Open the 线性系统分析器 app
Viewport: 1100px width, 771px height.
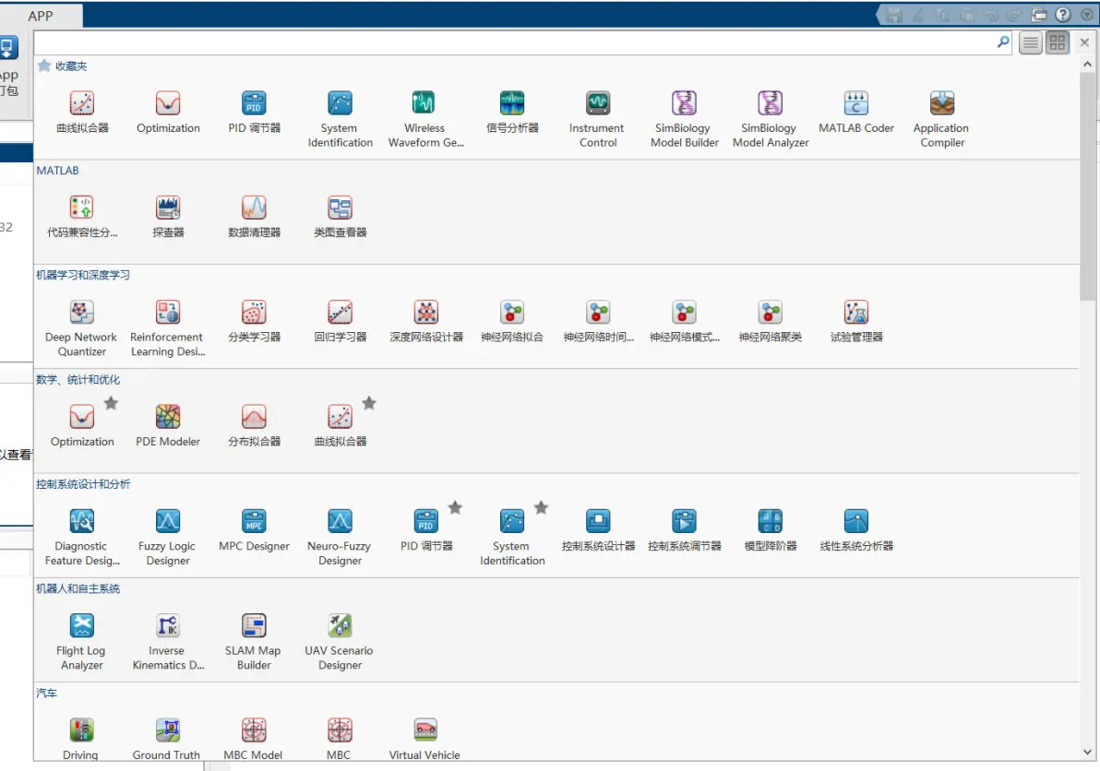coord(855,530)
